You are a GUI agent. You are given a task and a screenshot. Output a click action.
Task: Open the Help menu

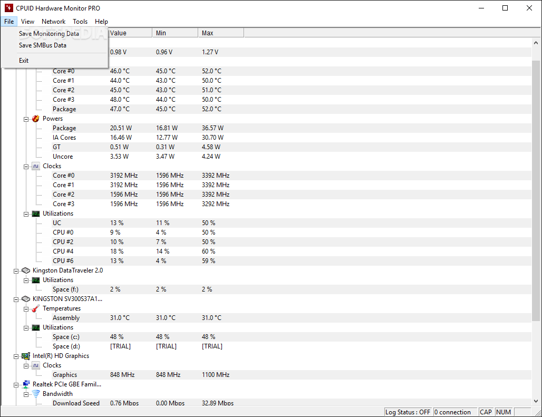(x=101, y=22)
